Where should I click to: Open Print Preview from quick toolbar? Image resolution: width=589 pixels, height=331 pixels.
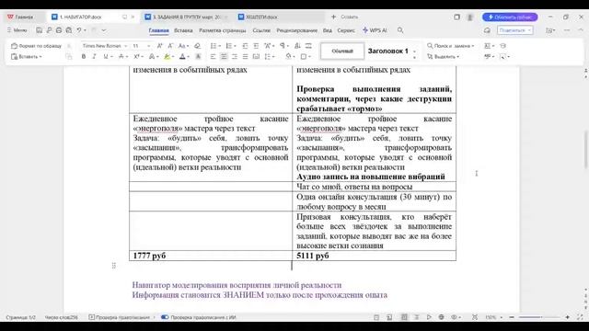69,30
